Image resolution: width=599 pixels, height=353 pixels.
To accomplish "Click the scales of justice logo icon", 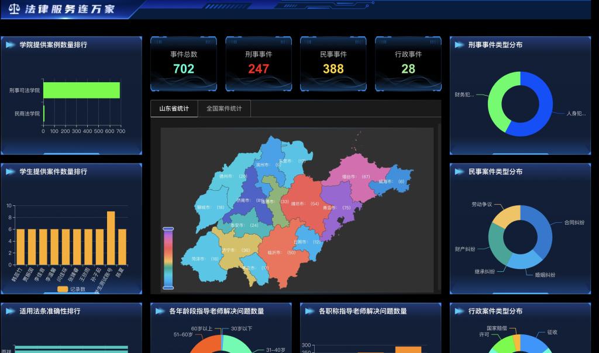I will pos(14,9).
